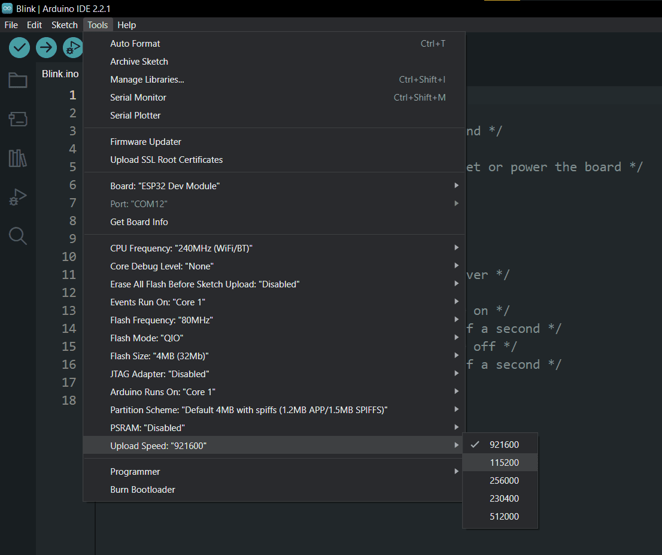Click the Upload arrow button
The height and width of the screenshot is (555, 662).
[47, 48]
